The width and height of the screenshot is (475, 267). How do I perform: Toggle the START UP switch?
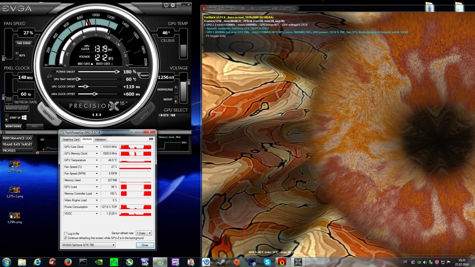click(x=6, y=118)
